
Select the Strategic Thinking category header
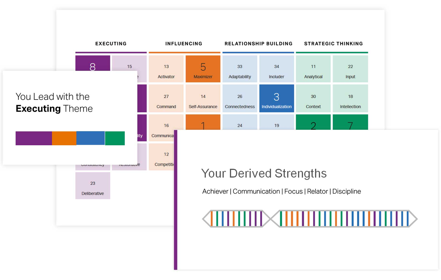(x=333, y=44)
